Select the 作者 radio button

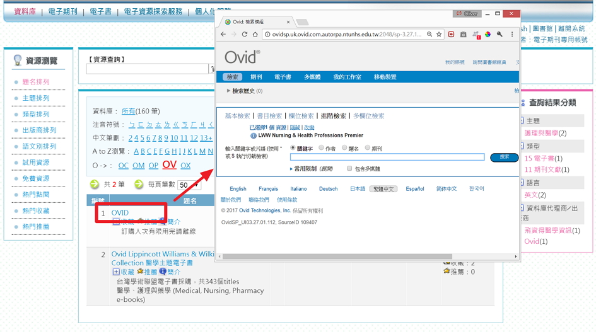[x=321, y=147]
